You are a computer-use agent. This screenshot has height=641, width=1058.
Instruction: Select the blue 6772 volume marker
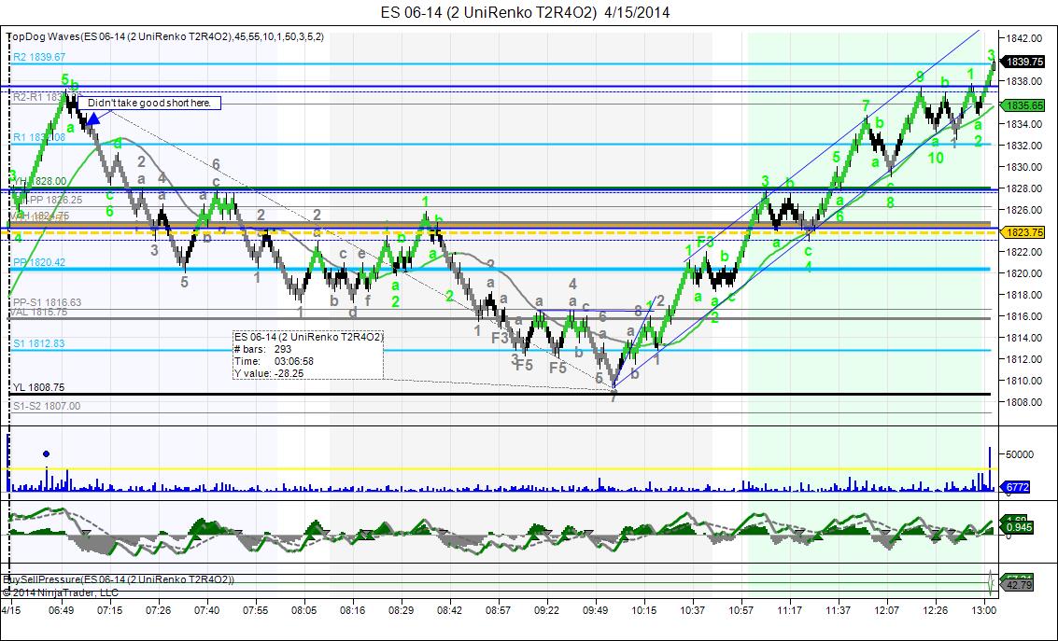point(1016,487)
